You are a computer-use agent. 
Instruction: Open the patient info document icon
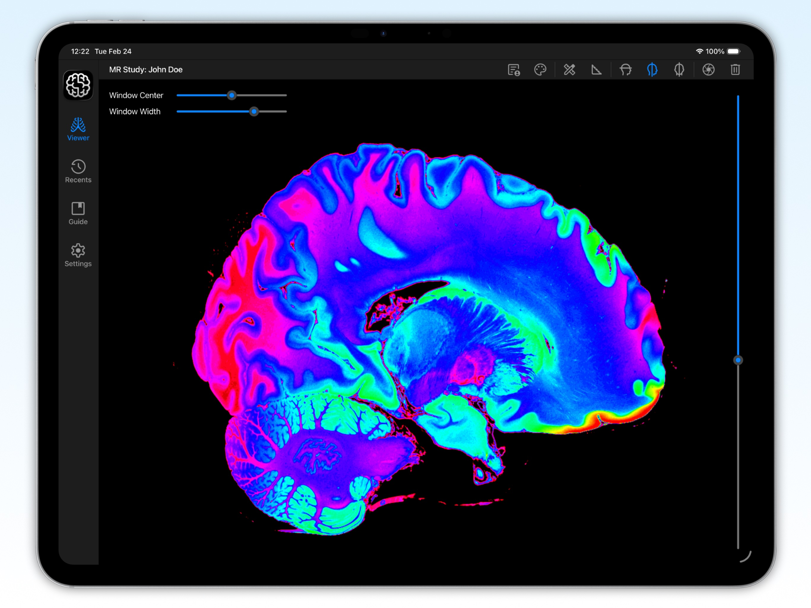coord(514,70)
